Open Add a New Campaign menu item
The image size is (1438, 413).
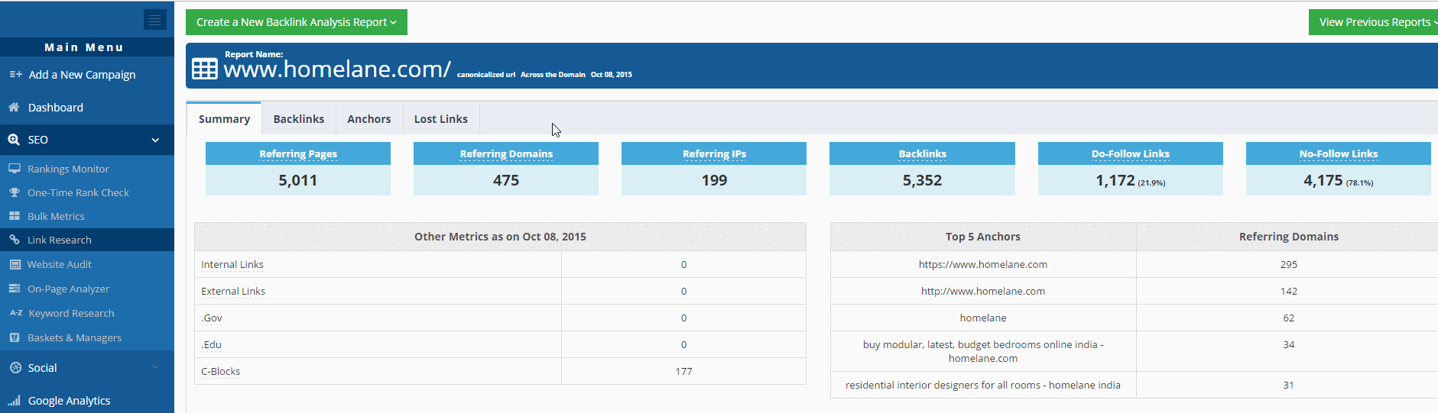pos(82,75)
